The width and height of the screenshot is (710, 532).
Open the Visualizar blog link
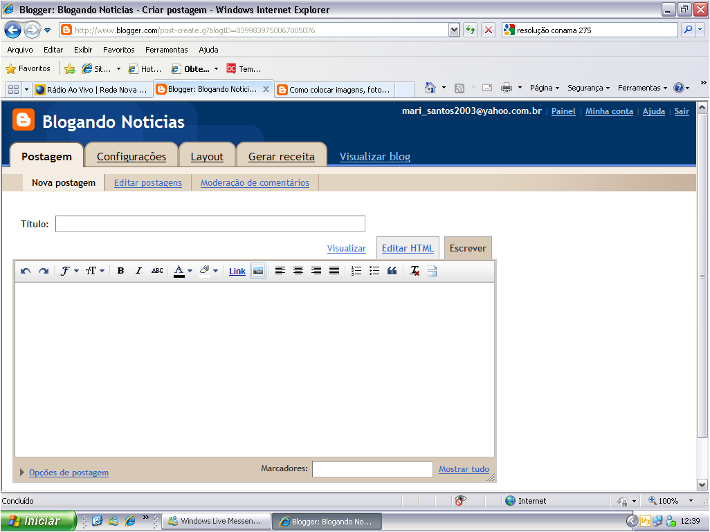374,156
